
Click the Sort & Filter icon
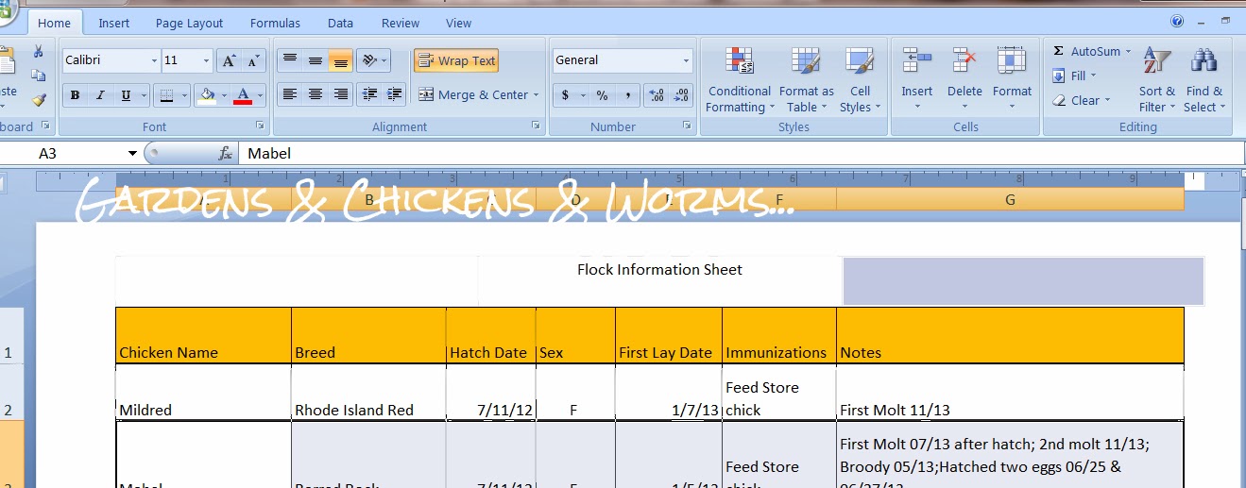[1156, 62]
